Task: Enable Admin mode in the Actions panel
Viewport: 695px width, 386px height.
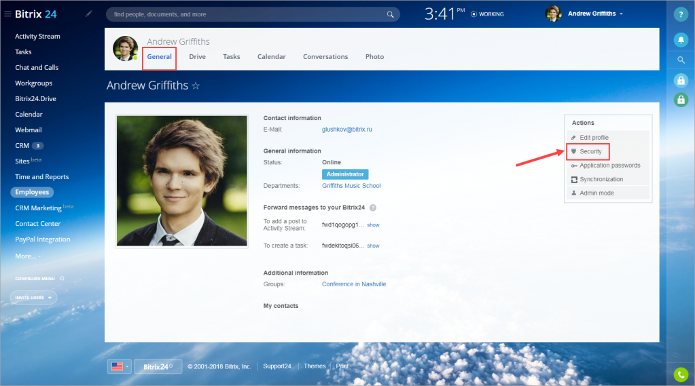Action: 596,193
